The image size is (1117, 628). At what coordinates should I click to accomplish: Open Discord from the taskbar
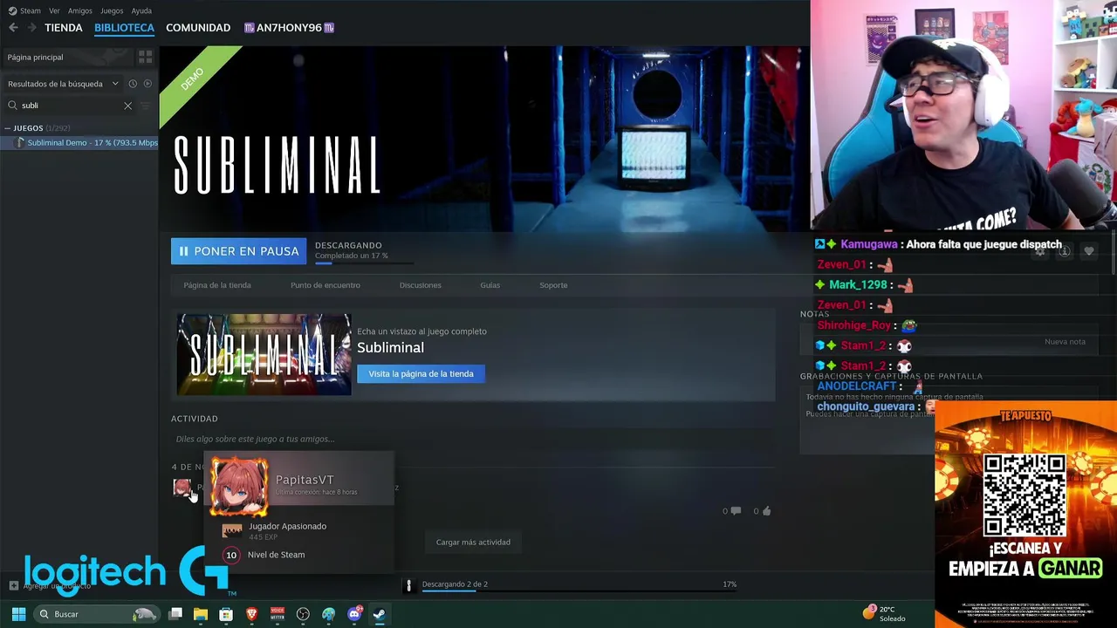354,614
